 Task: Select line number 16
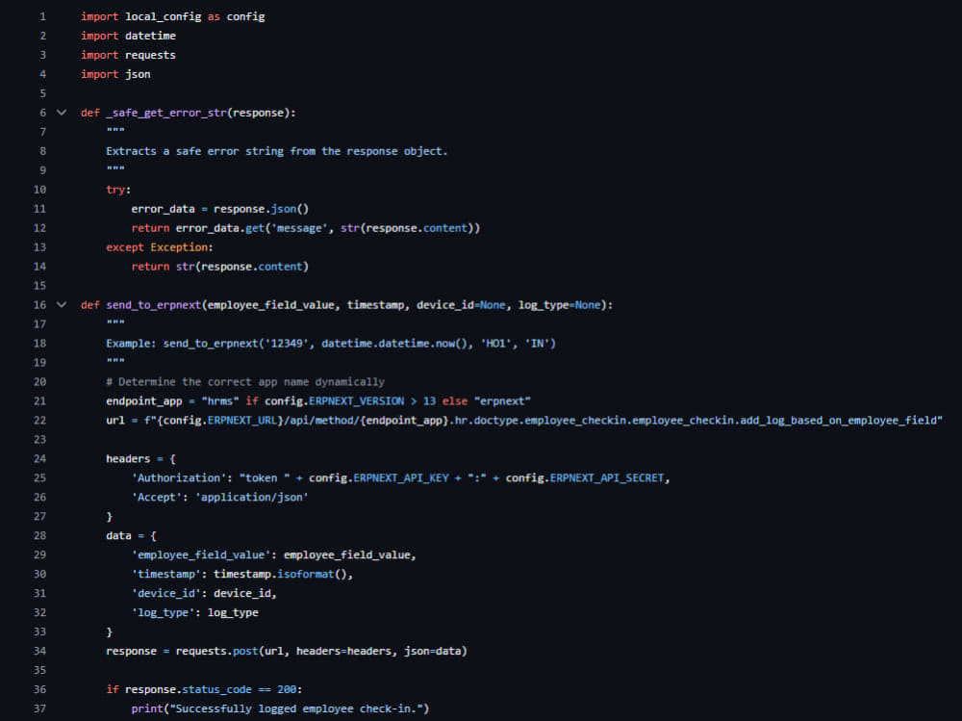tap(39, 304)
